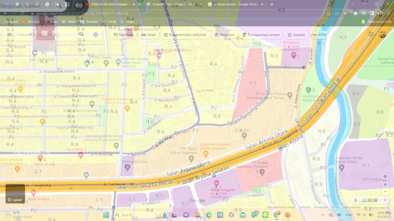Image resolution: width=394 pixels, height=221 pixels.
Task: Select the Apotek category chip
Action: point(296,35)
